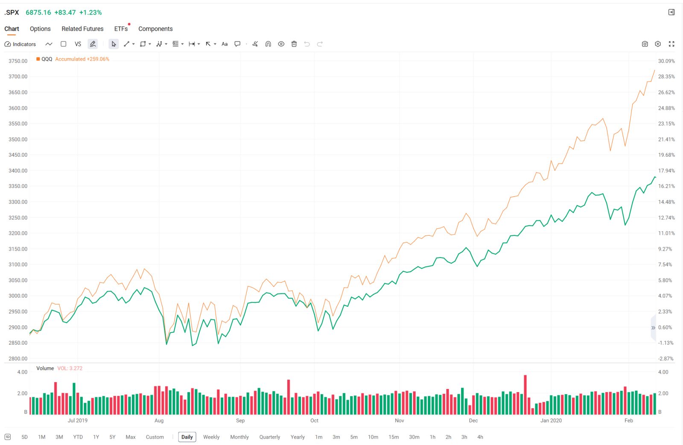
Task: Select the cursor pointer tool
Action: coord(114,44)
